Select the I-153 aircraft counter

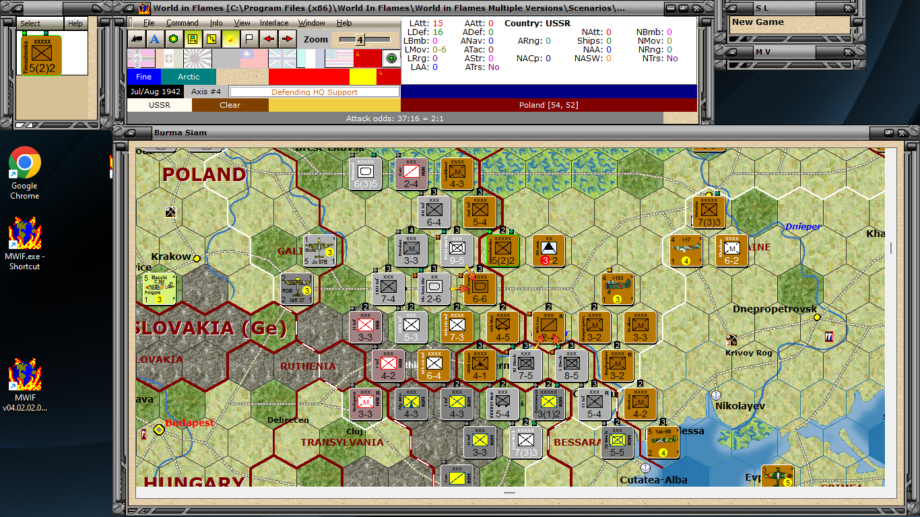(617, 288)
